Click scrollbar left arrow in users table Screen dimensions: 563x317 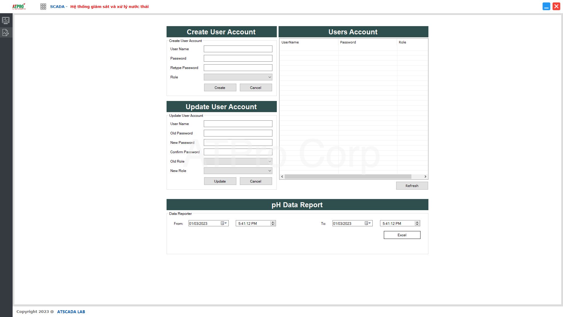[x=282, y=176]
